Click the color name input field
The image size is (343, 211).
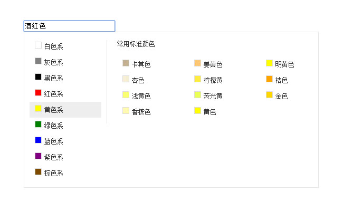(69, 26)
